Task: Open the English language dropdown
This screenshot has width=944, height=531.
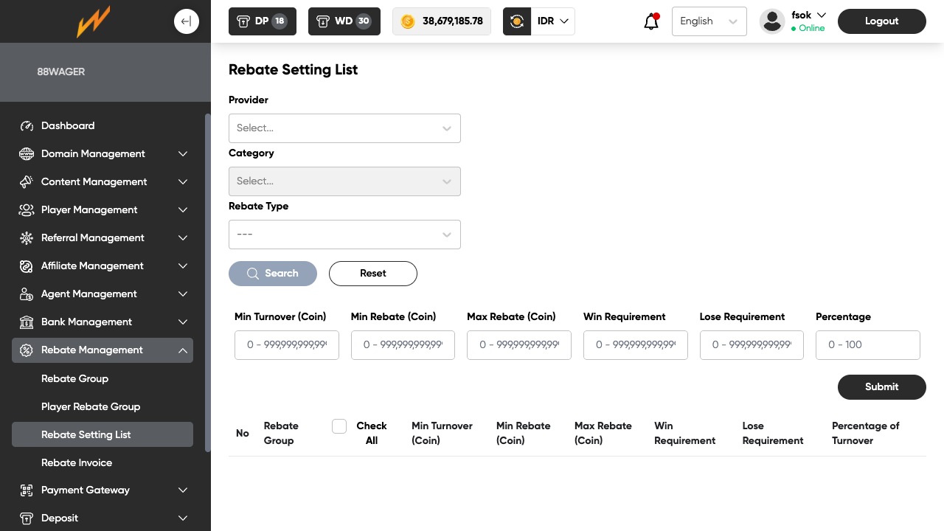Action: click(x=709, y=21)
